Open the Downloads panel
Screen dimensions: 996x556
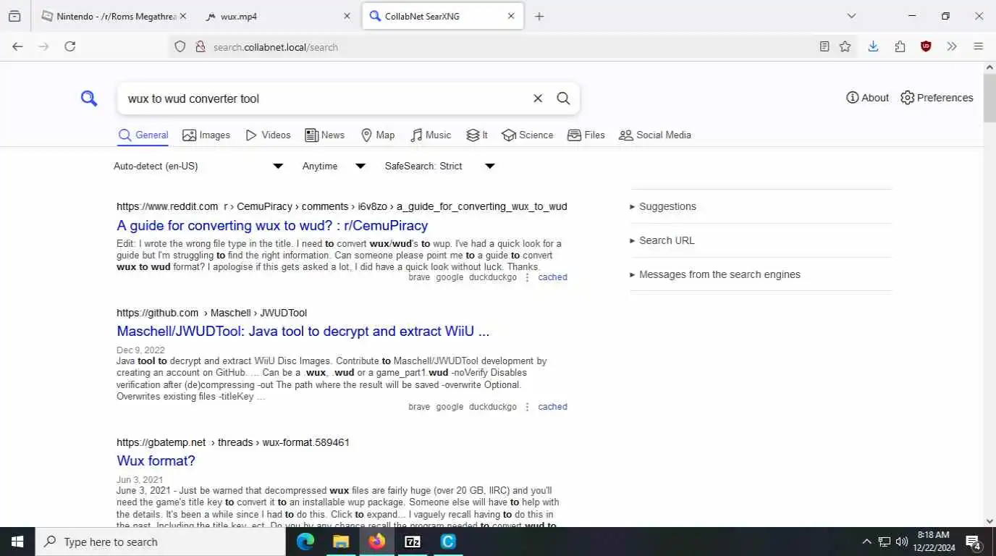tap(873, 46)
